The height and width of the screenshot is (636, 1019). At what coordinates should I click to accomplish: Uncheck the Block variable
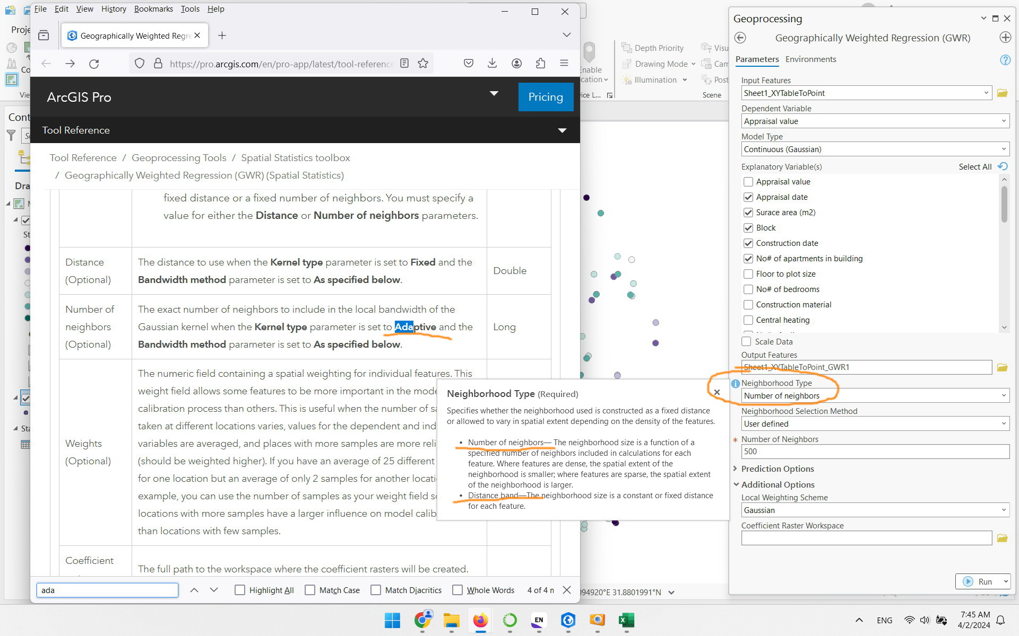click(748, 228)
